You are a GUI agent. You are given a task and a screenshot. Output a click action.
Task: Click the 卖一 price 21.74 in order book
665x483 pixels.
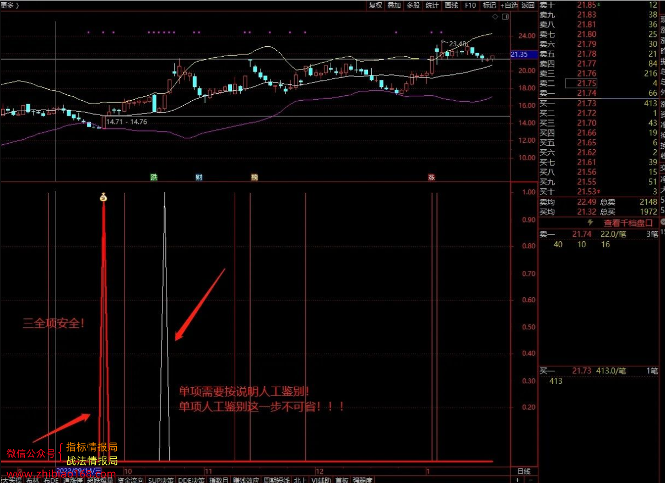587,94
